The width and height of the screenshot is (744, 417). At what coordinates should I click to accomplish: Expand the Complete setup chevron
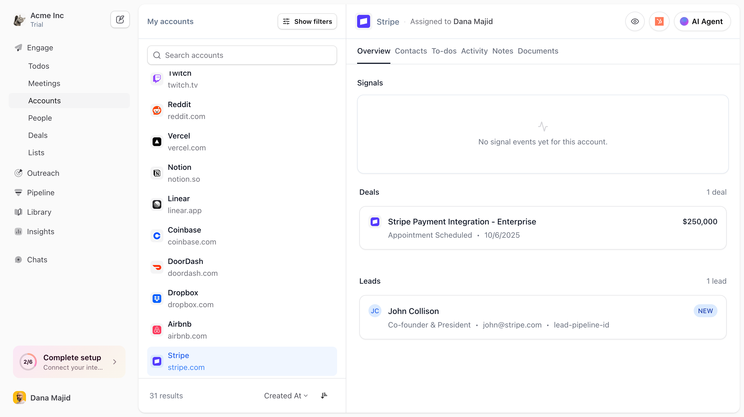(115, 362)
